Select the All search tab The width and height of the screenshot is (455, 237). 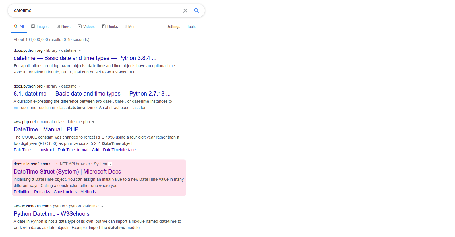(19, 26)
